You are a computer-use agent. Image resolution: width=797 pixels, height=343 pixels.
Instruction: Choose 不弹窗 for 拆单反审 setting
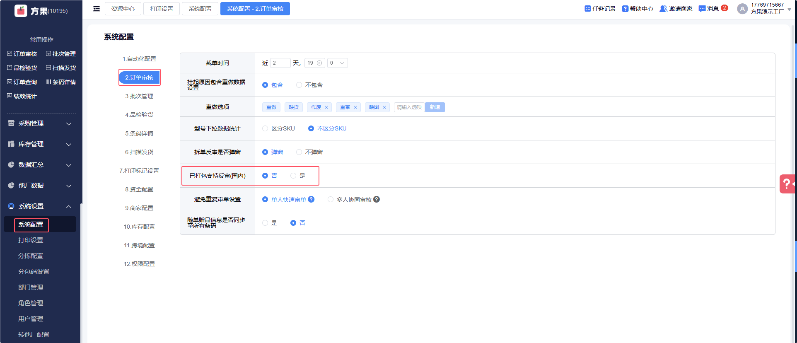(x=299, y=152)
